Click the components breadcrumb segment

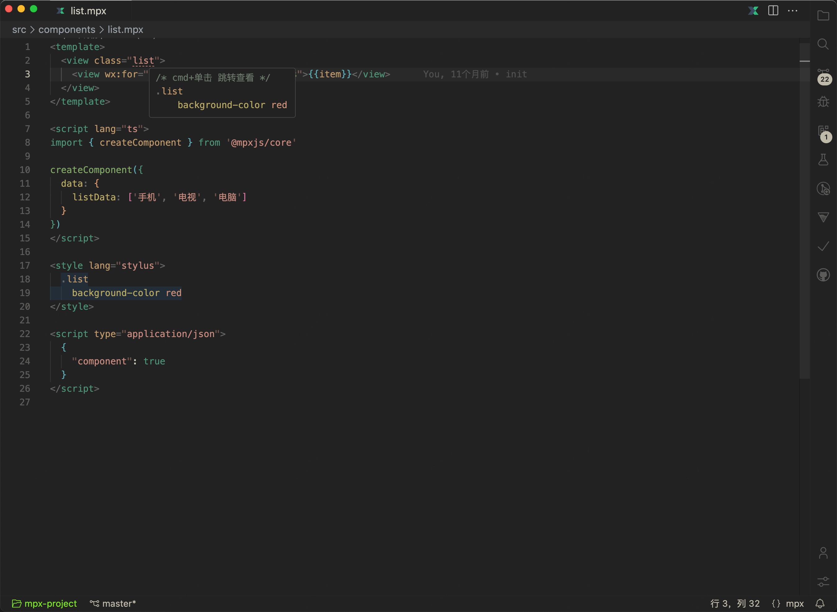pos(67,30)
